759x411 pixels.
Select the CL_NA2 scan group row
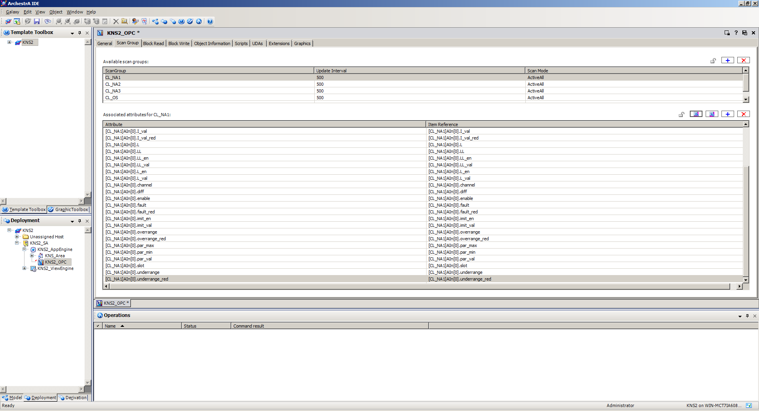(113, 84)
